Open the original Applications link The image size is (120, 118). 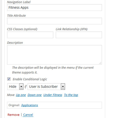tap(30, 105)
